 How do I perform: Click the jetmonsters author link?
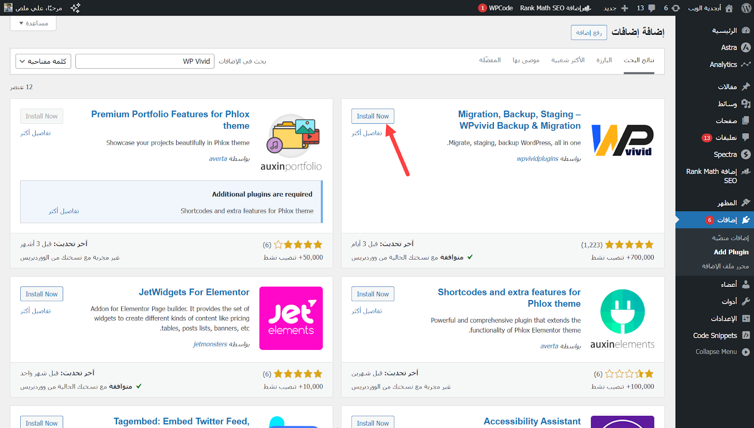pyautogui.click(x=210, y=344)
